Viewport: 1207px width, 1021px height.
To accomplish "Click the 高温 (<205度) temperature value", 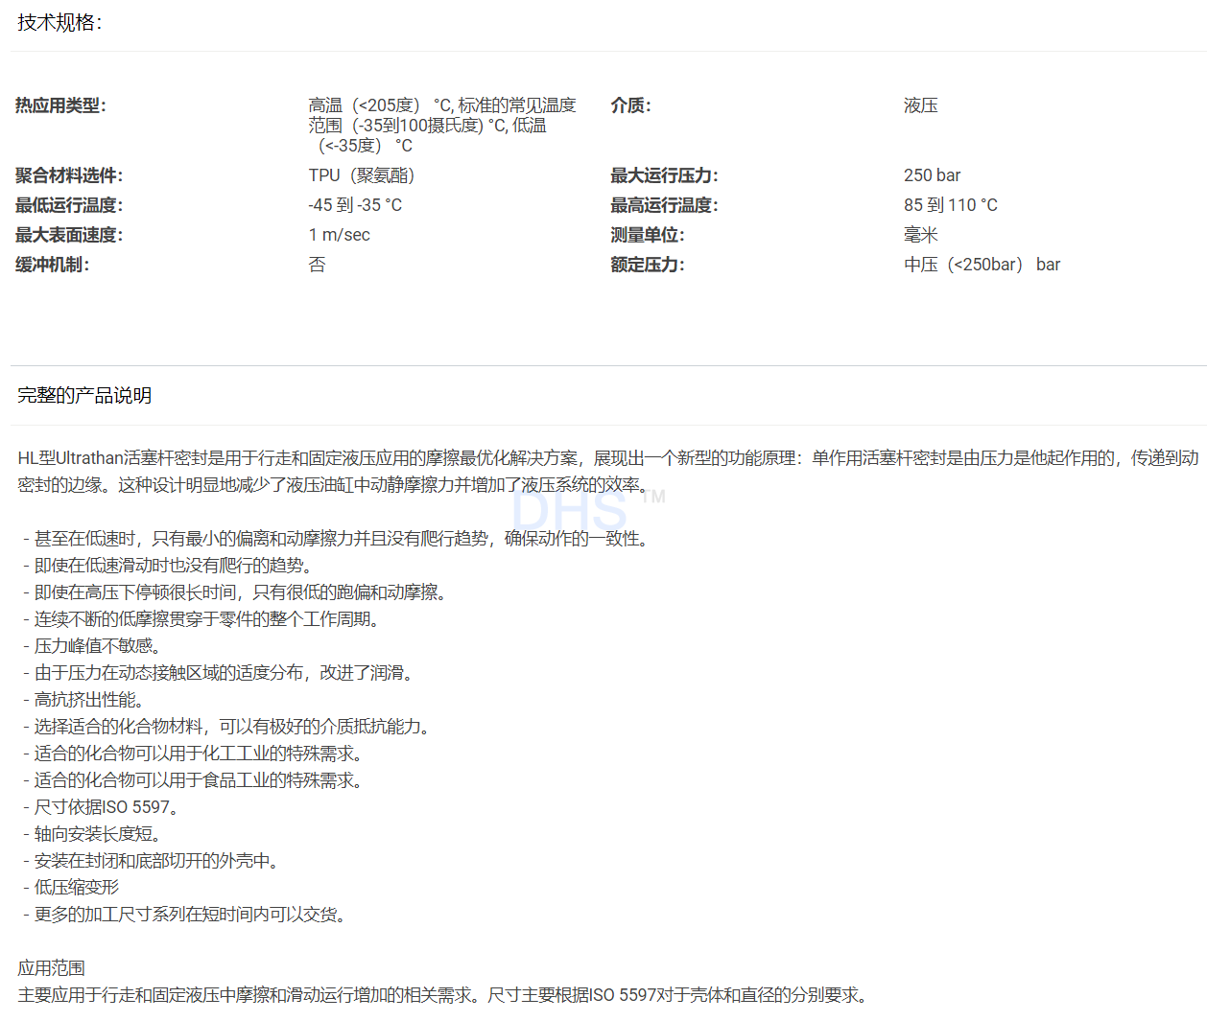I will click(x=442, y=126).
